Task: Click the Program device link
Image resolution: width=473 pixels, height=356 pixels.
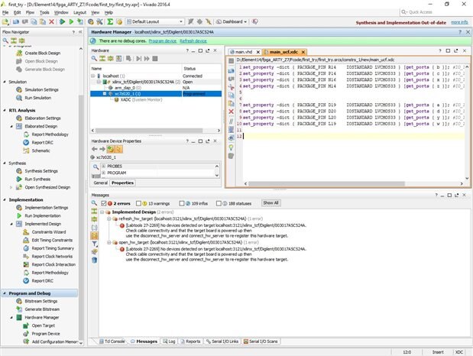Action: (x=164, y=40)
